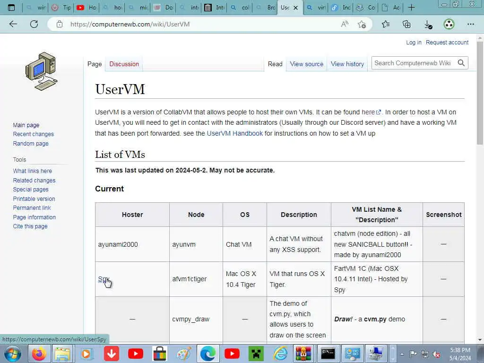Image resolution: width=484 pixels, height=363 pixels.
Task: Open Special pages link
Action: [x=31, y=189]
